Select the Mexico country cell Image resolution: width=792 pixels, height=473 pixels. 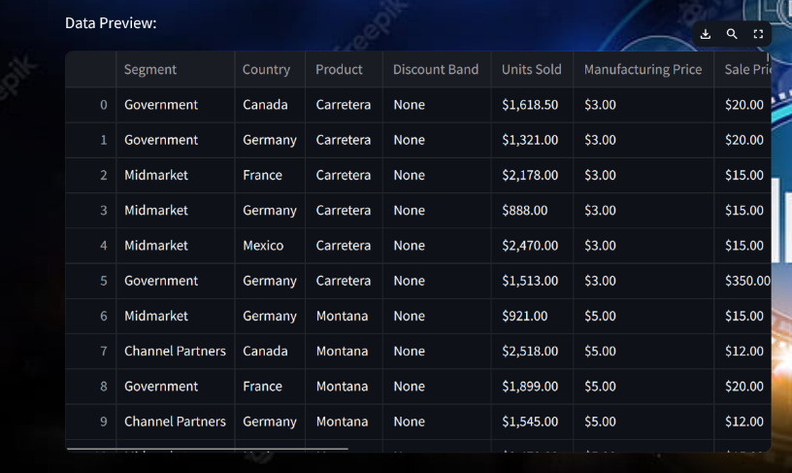270,246
